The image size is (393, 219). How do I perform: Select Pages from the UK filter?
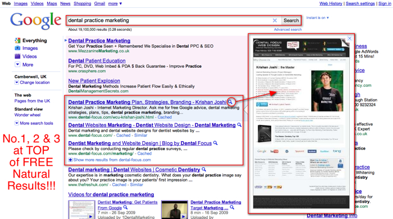(x=33, y=101)
